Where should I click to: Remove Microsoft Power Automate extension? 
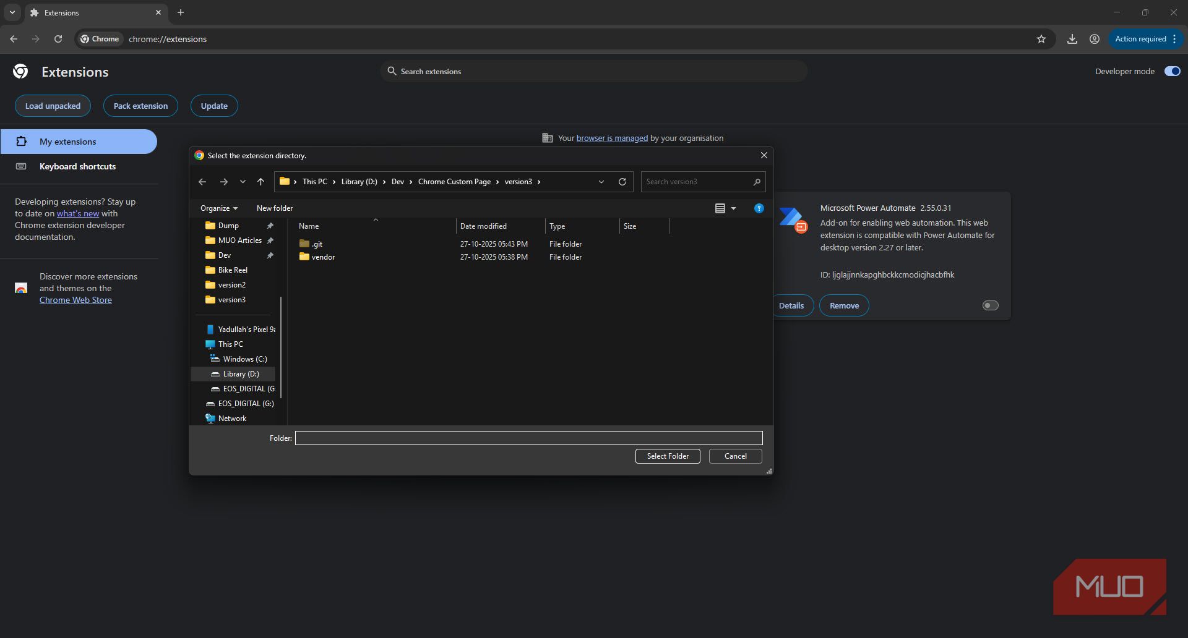[x=844, y=305]
